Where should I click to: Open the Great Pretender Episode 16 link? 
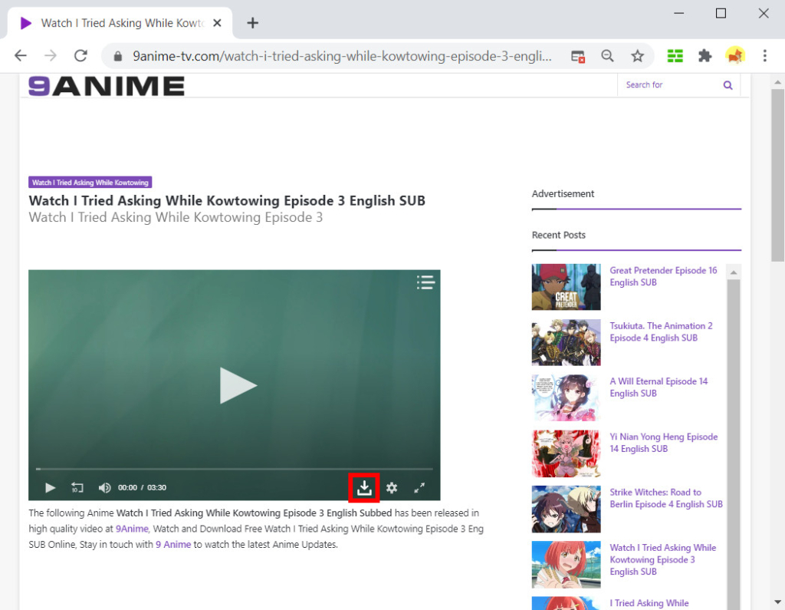click(x=663, y=276)
